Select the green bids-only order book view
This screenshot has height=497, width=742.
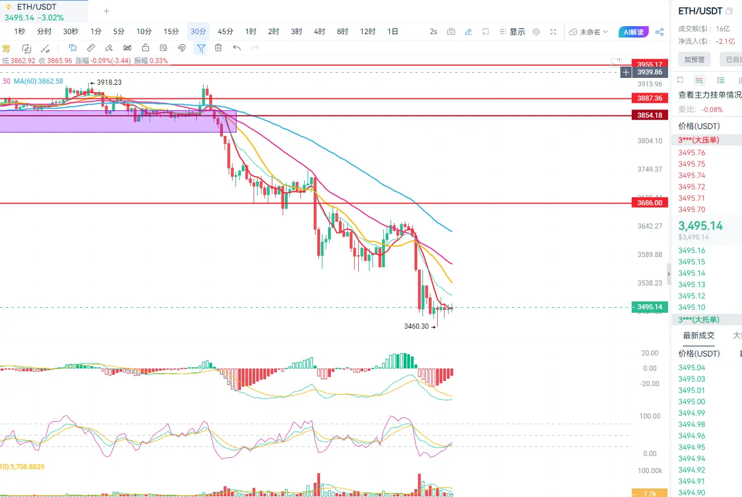pos(721,80)
